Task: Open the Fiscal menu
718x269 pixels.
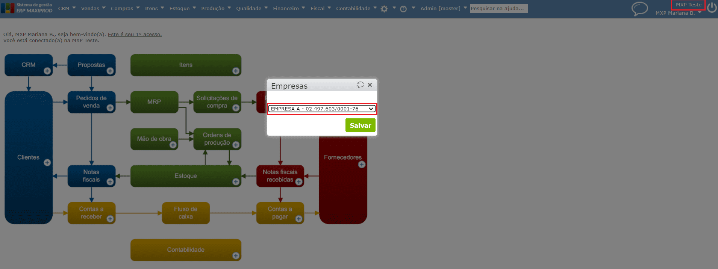Action: 321,8
